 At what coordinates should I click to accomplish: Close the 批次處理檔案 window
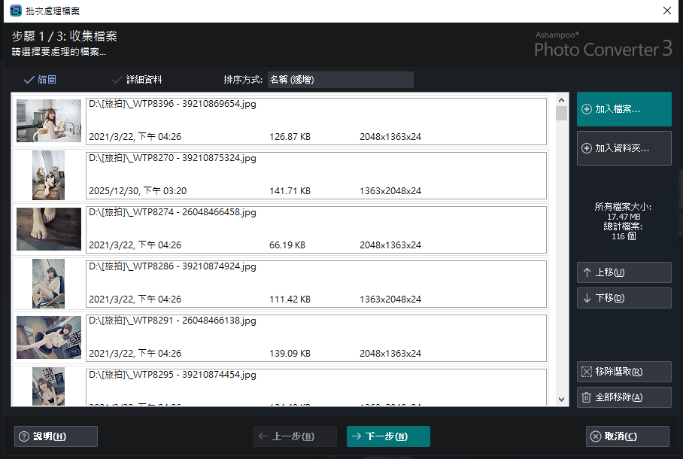[666, 11]
